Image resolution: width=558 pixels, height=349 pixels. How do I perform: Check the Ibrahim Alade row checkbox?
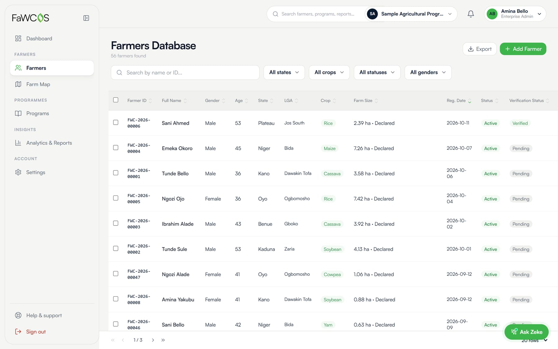116,223
